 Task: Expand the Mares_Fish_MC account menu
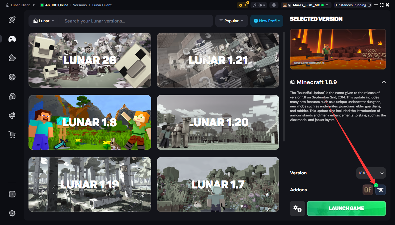[306, 5]
